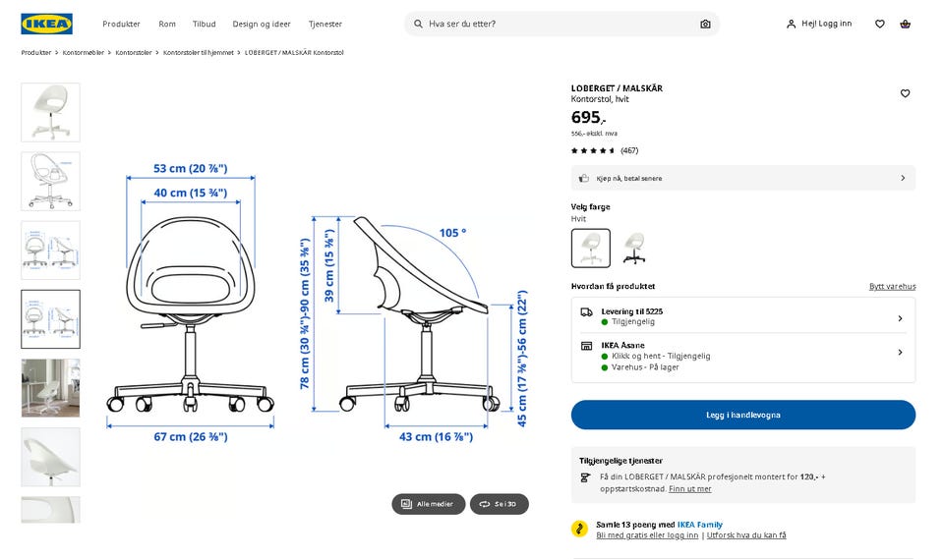Click the IKEA logo
The width and height of the screenshot is (944, 559).
(x=46, y=24)
